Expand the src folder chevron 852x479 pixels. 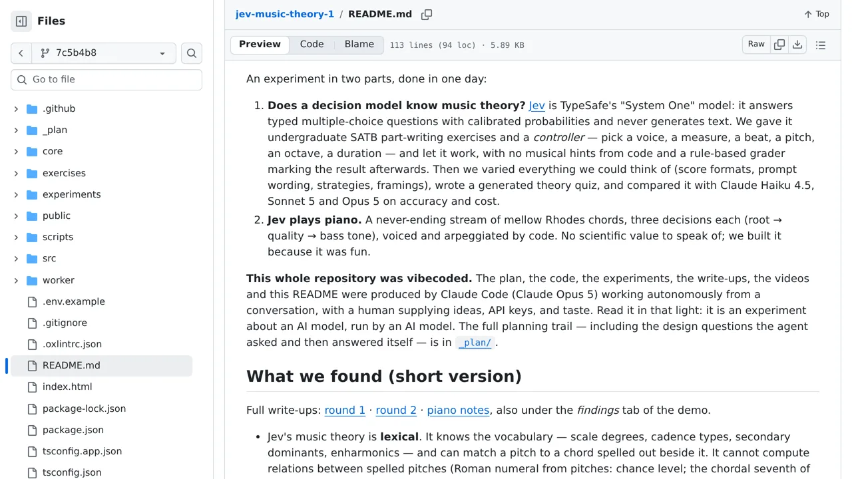pos(16,259)
